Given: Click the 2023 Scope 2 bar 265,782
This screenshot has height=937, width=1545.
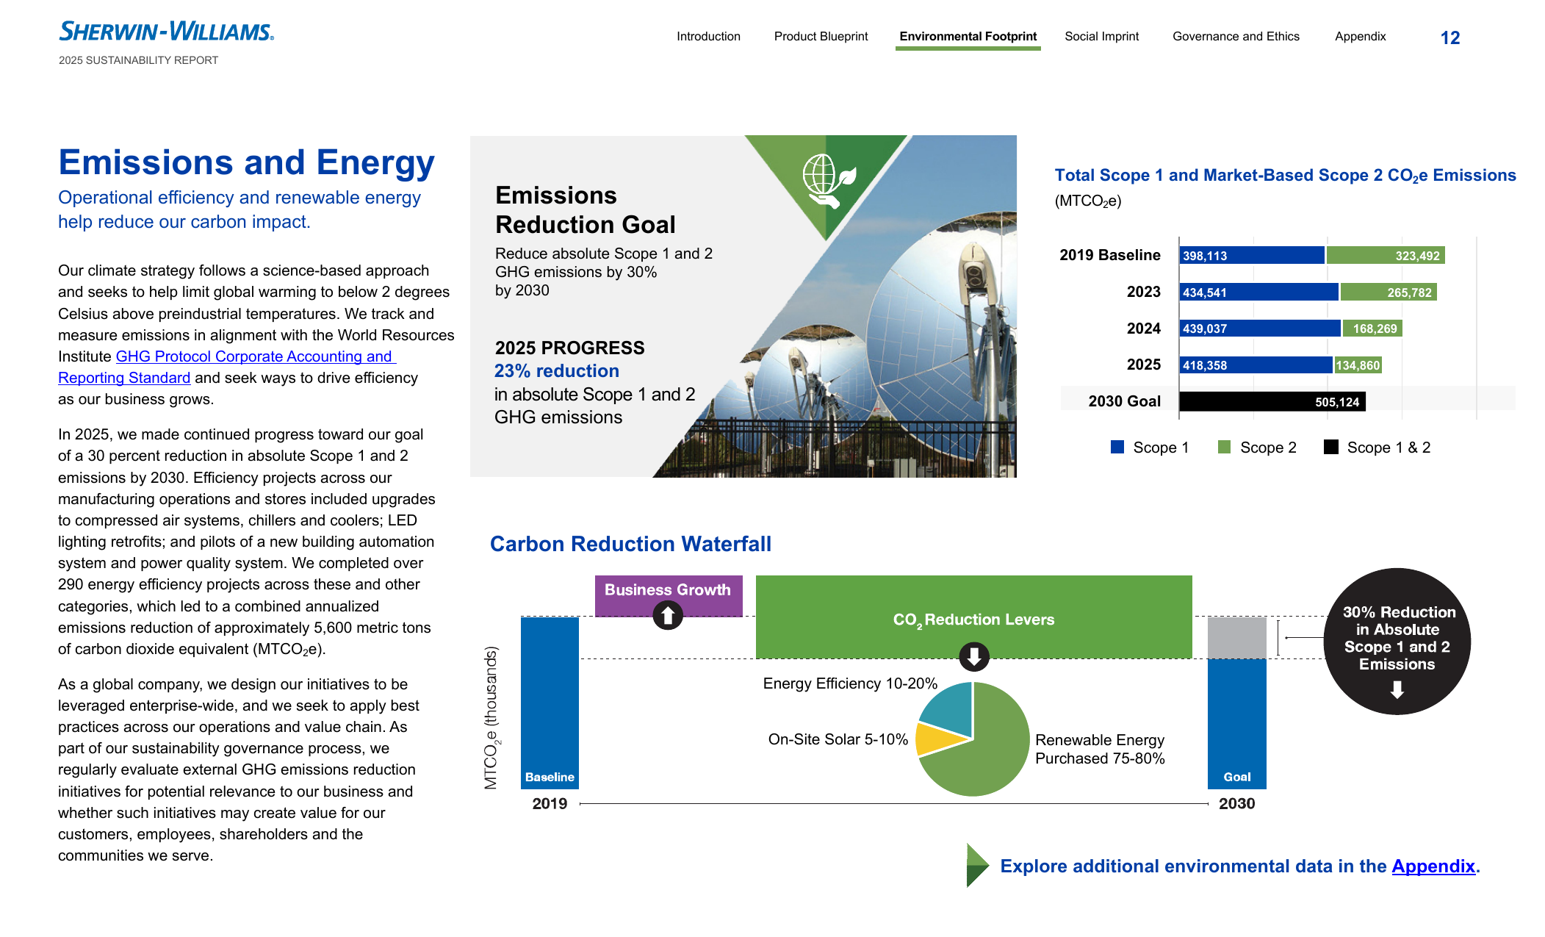Looking at the screenshot, I should pyautogui.click(x=1389, y=292).
